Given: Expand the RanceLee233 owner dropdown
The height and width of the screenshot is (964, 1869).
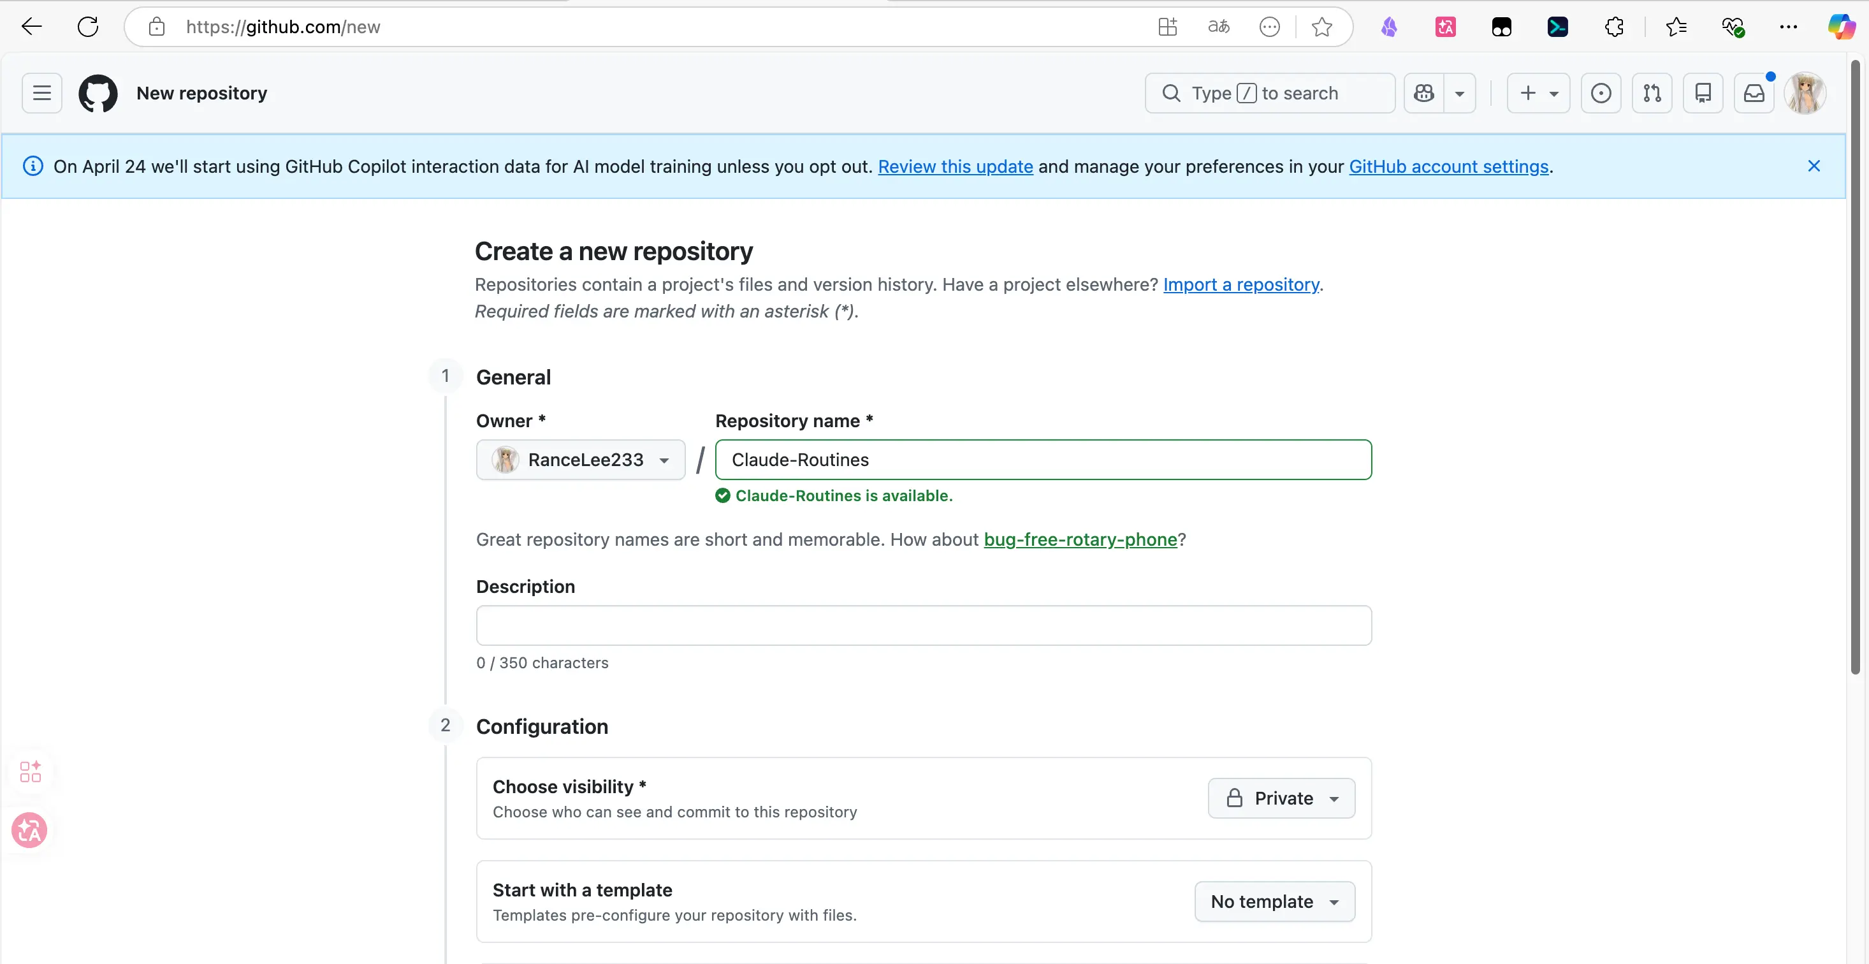Looking at the screenshot, I should coord(581,460).
